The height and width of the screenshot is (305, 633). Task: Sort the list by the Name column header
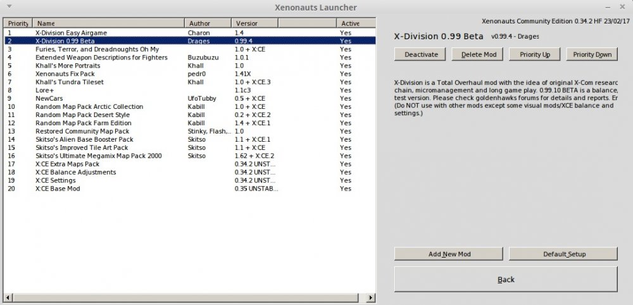tap(109, 23)
